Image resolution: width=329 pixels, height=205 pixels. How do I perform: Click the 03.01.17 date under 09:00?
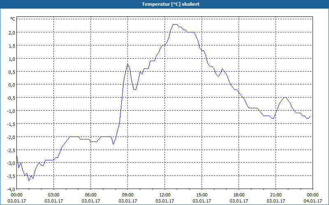click(128, 201)
